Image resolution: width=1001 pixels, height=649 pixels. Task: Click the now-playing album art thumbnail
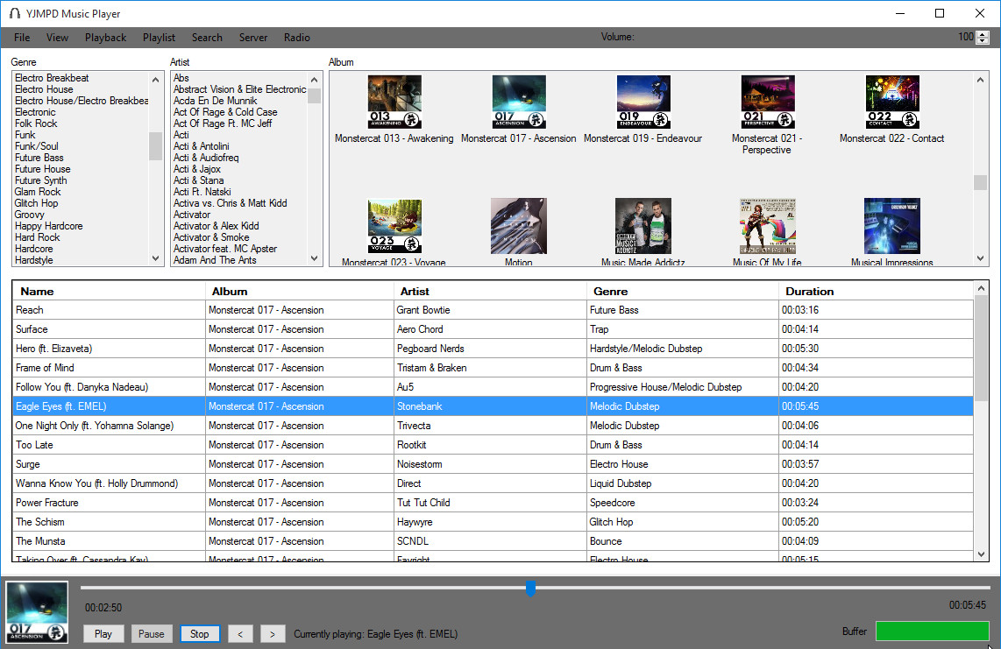38,612
